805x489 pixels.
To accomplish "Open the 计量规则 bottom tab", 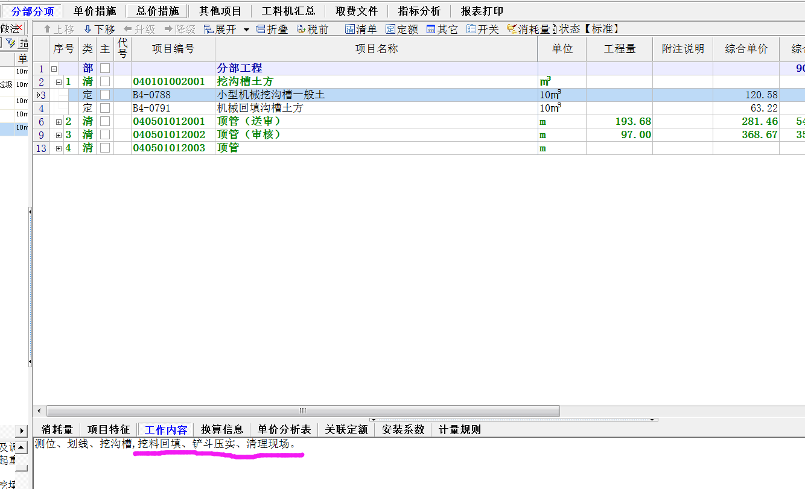I will click(460, 429).
